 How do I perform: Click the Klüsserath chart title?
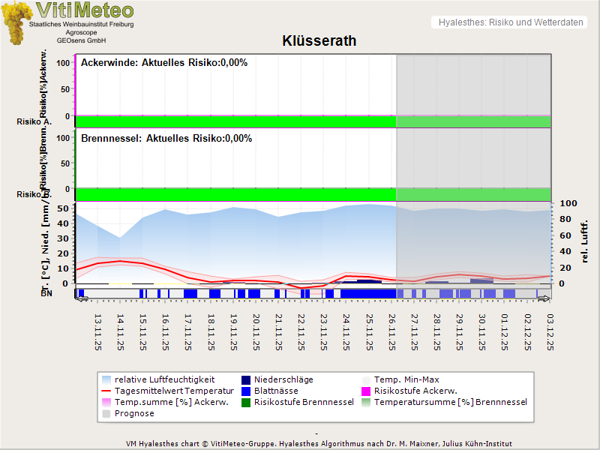(319, 41)
